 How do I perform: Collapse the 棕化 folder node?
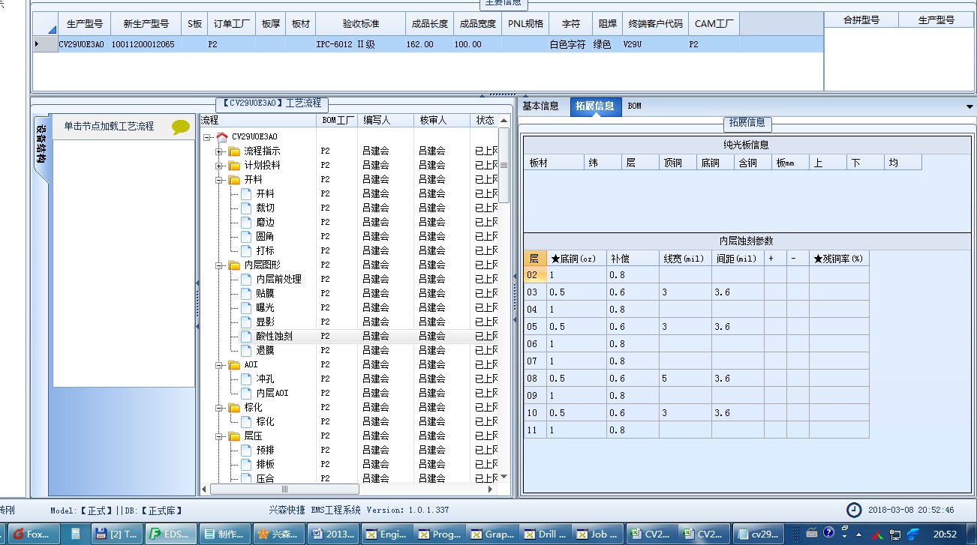tap(219, 408)
